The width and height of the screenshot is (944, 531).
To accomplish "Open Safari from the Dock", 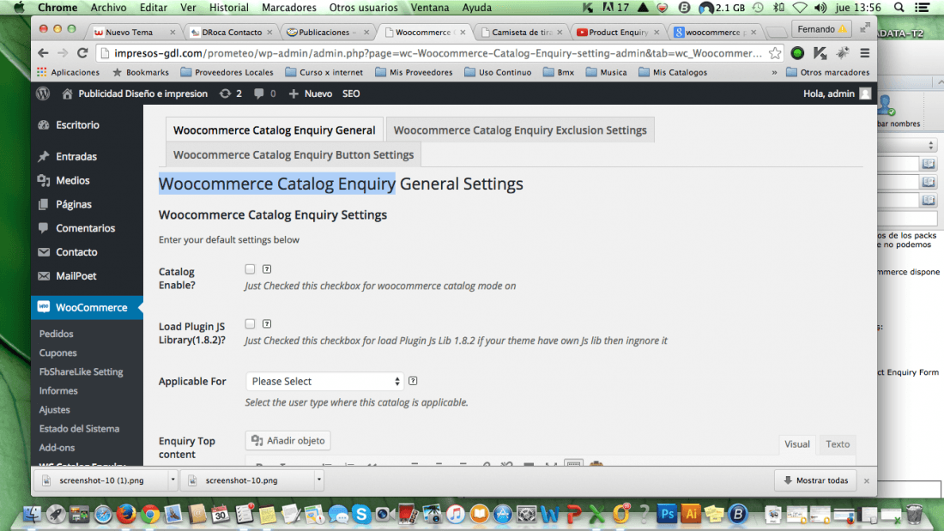I will pyautogui.click(x=103, y=514).
